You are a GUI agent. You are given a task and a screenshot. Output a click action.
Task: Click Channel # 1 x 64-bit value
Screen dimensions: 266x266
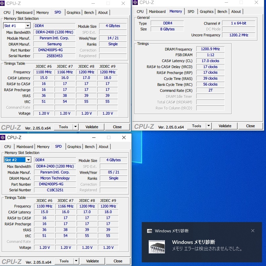(239, 23)
